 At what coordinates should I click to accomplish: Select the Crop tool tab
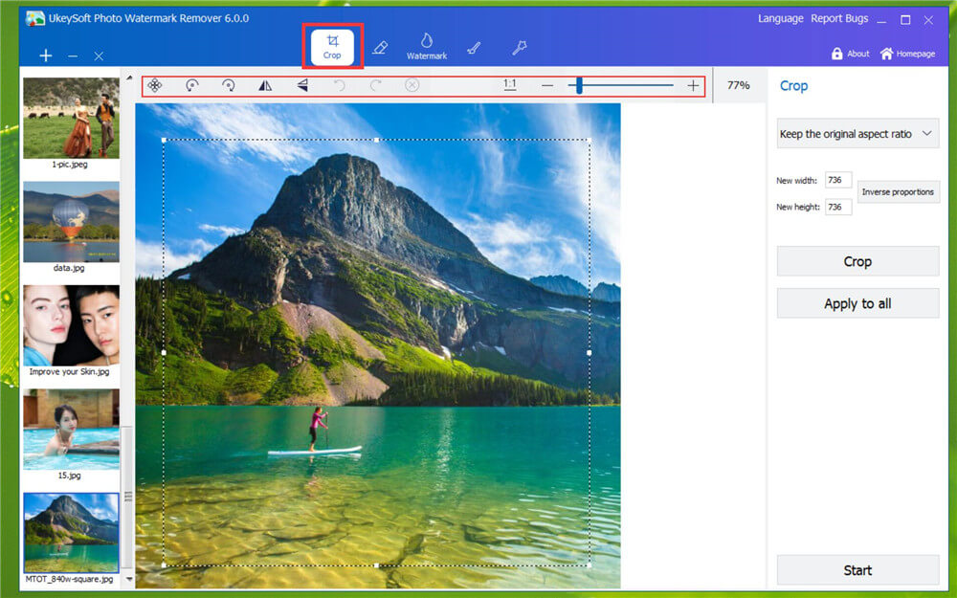click(x=332, y=47)
